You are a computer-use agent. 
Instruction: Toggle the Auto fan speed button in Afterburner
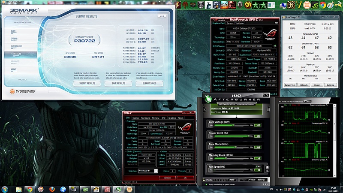(259, 167)
